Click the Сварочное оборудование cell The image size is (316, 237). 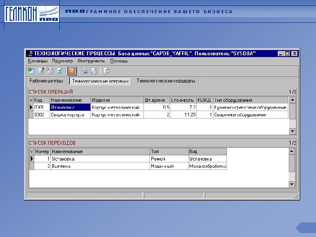(251, 115)
